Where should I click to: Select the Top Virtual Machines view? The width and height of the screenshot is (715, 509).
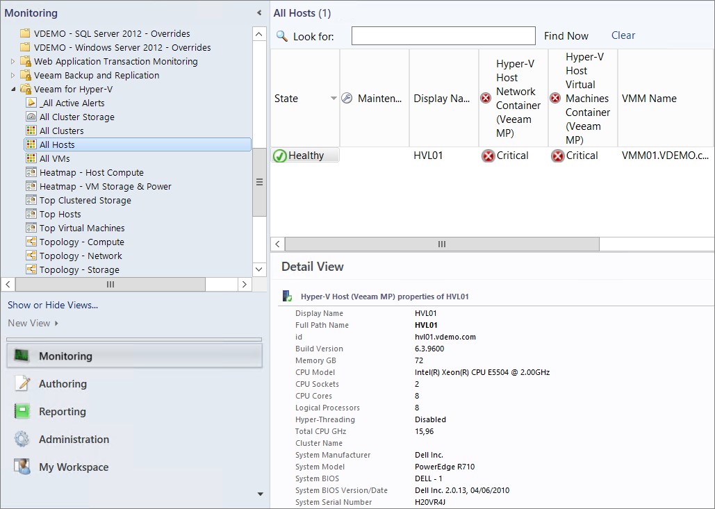82,228
